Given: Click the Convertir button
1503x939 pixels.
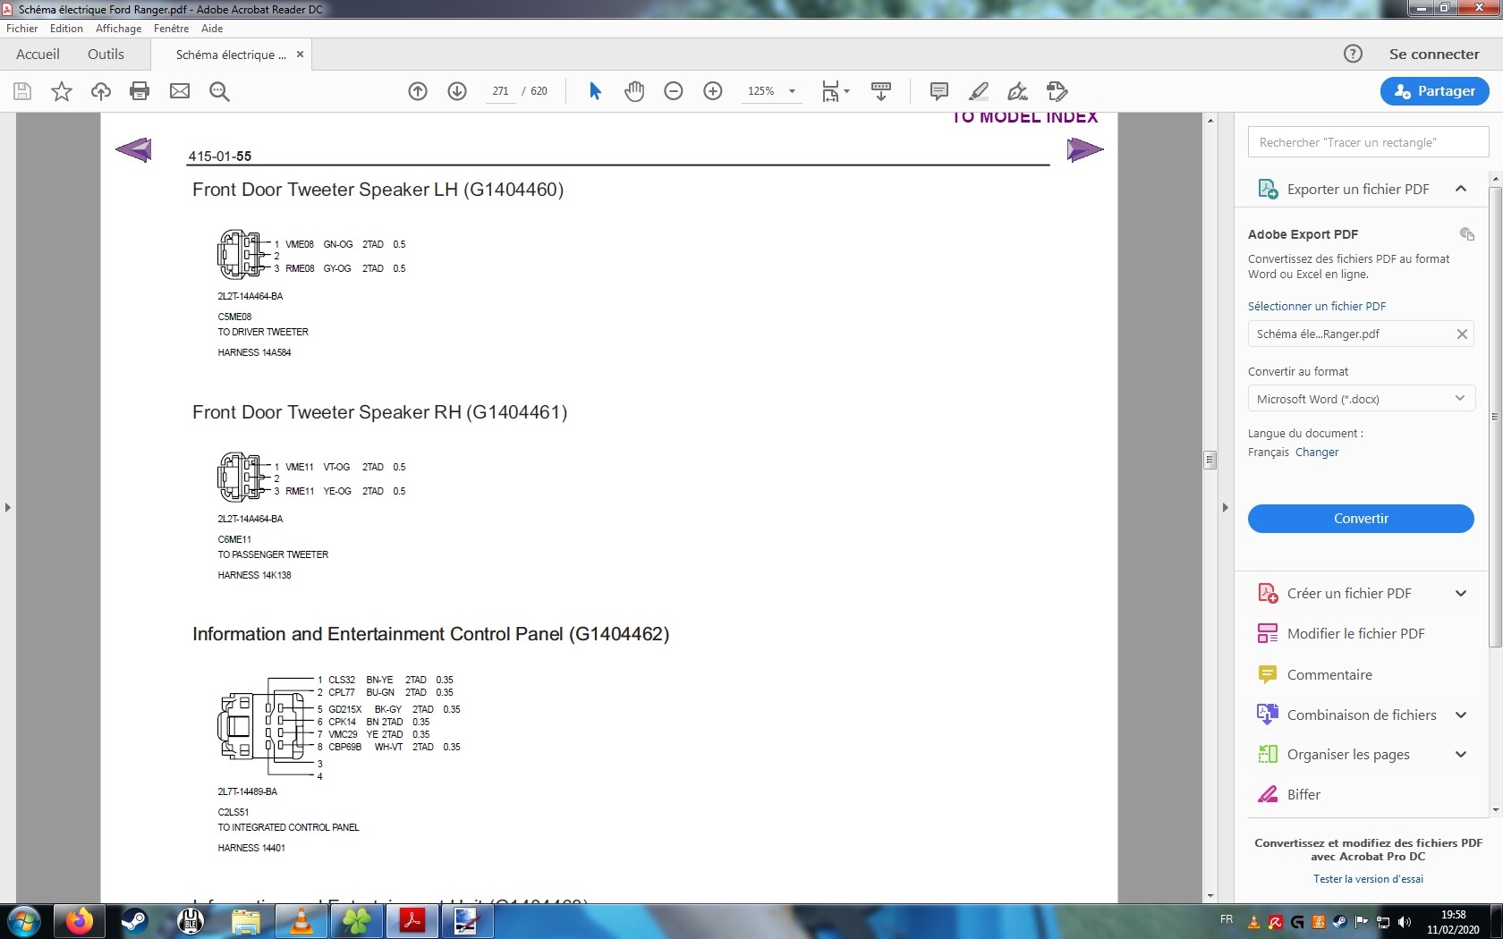Looking at the screenshot, I should pyautogui.click(x=1361, y=519).
